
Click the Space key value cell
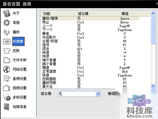(x=125, y=18)
